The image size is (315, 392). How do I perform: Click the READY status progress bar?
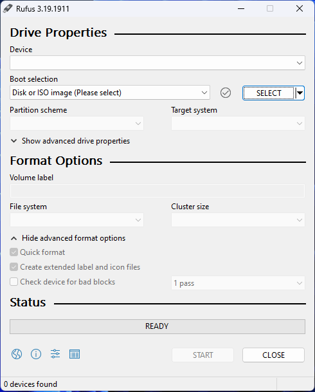[157, 326]
